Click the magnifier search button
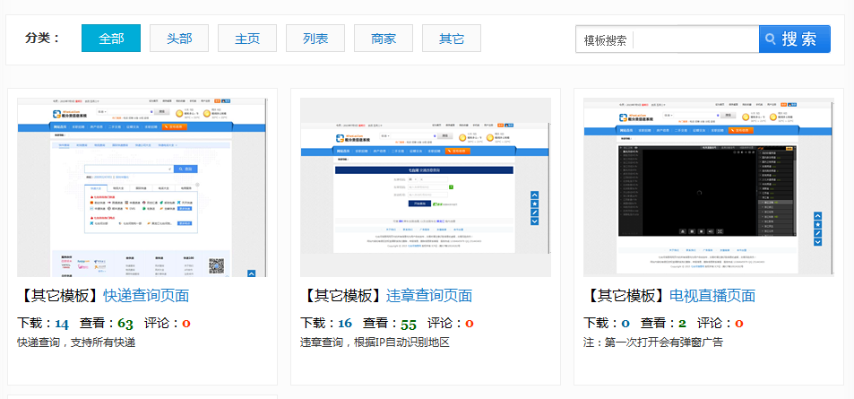The height and width of the screenshot is (399, 854). click(x=795, y=39)
